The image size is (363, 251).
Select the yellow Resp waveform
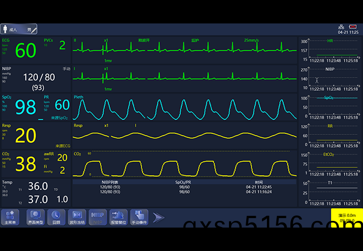[184, 136]
